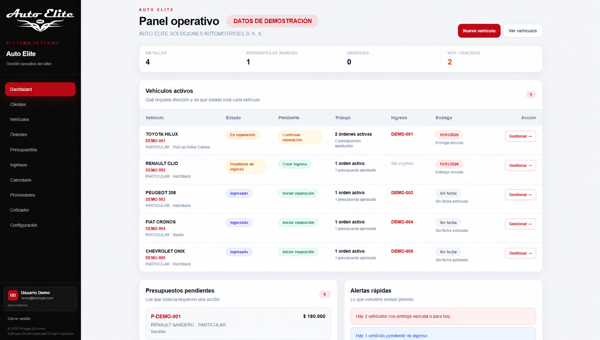Click the En reparación status badge
Viewport: 600px width, 340px height.
pos(243,135)
